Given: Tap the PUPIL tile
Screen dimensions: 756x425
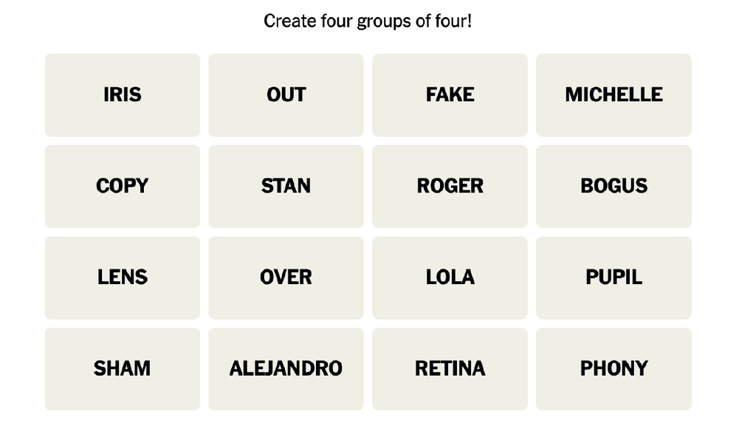Looking at the screenshot, I should point(614,277).
